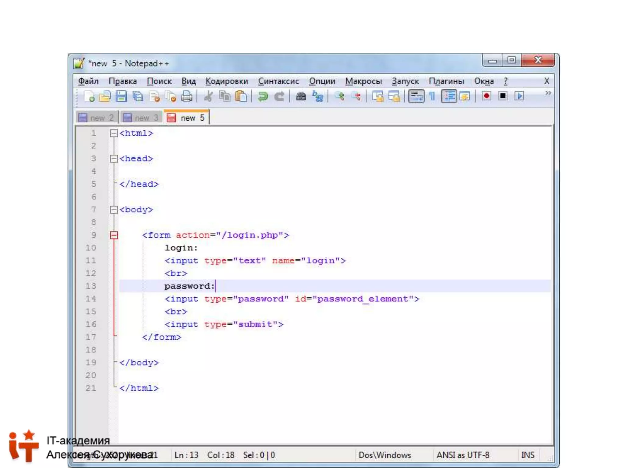Collapse the body tag fold marker
The width and height of the screenshot is (624, 468).
[114, 210]
